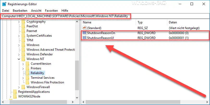Viewport: 210px width, 105px height.
Task: Click the Registry Editor app icon in title bar
Action: click(4, 4)
